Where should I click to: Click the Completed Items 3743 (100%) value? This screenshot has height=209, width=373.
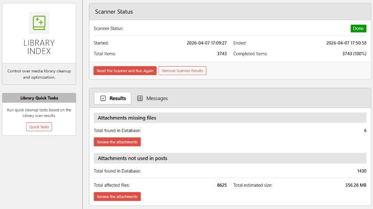[354, 54]
